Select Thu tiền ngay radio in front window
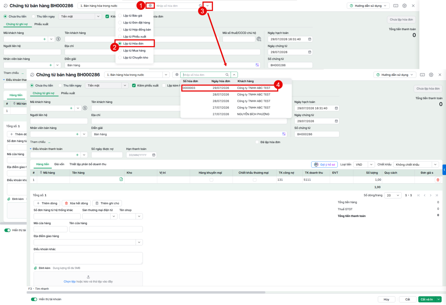This screenshot has width=446, height=305. point(60,86)
